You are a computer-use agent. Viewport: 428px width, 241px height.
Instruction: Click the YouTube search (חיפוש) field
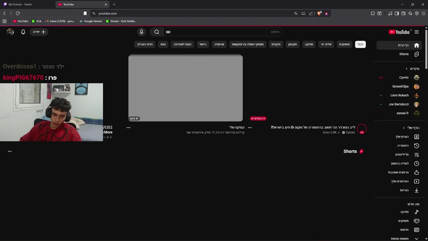tap(223, 32)
